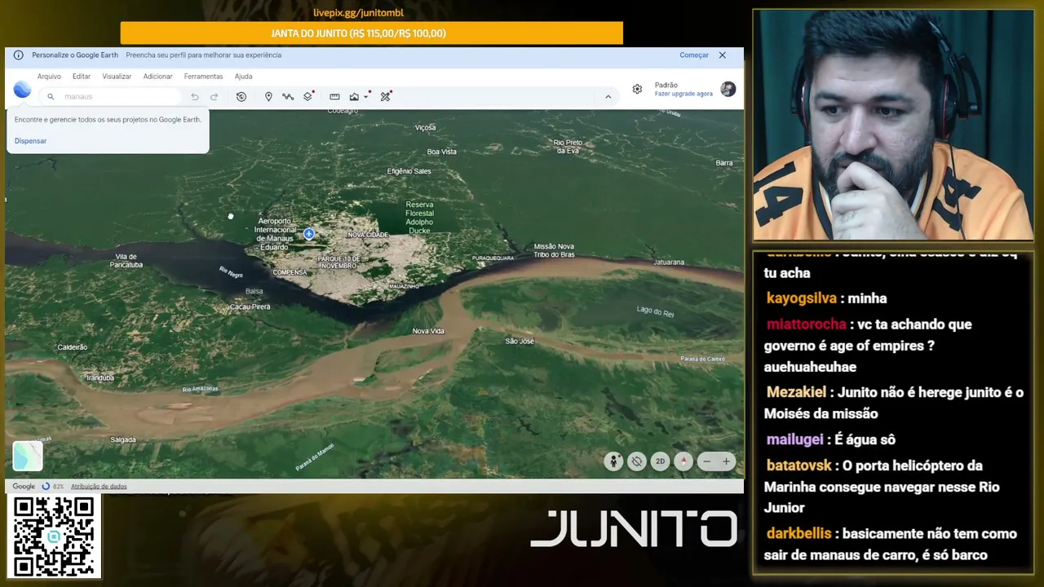Click the Fazer upgrade agora link
The image size is (1044, 587).
683,94
